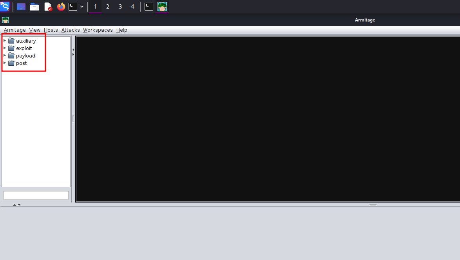Click the Armitage taskbar window icon
Screen dimensions: 460x260
[x=162, y=7]
